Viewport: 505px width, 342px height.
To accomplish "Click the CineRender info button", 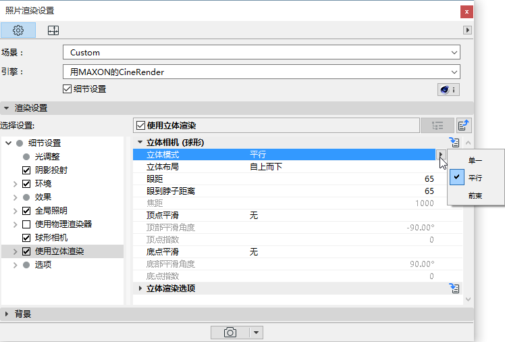I will point(448,90).
